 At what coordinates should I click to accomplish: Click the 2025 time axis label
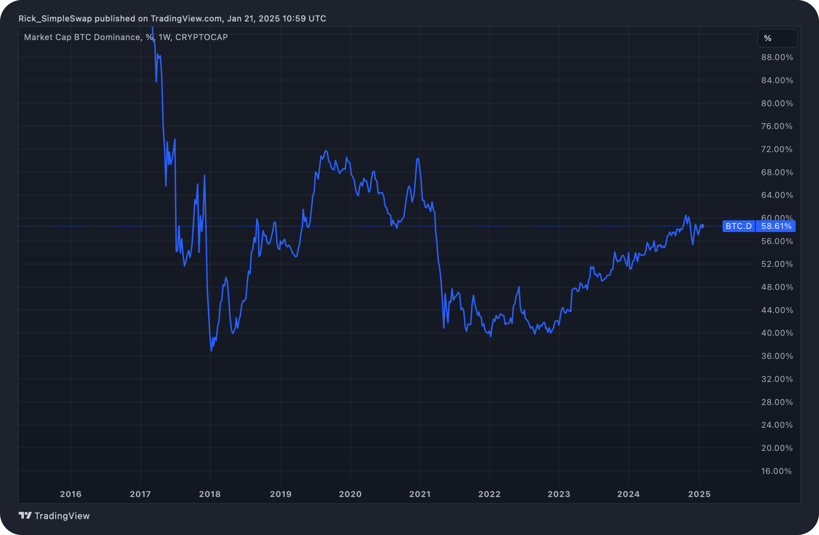click(699, 494)
